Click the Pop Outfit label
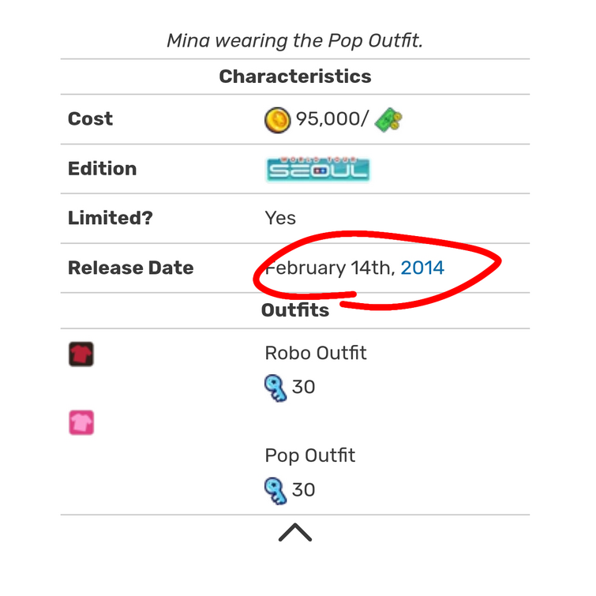This screenshot has width=596, height=596. (309, 455)
